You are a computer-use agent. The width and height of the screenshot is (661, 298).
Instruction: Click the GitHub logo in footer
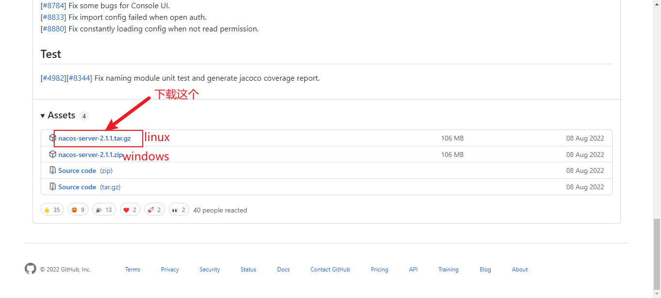pyautogui.click(x=30, y=269)
